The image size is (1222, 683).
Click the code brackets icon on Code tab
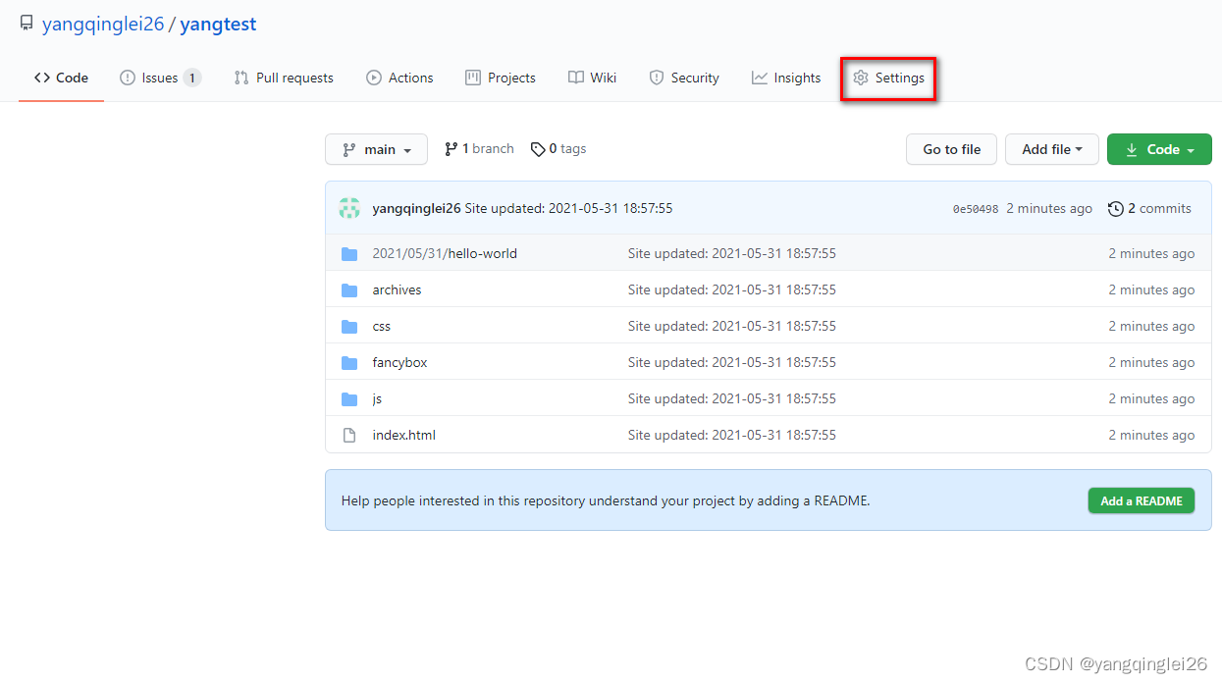[x=41, y=78]
